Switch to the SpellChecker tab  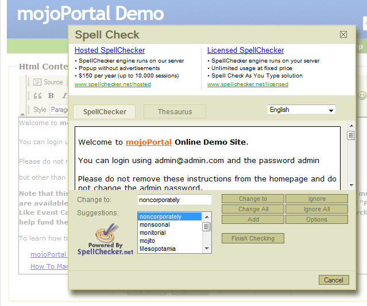tap(105, 111)
